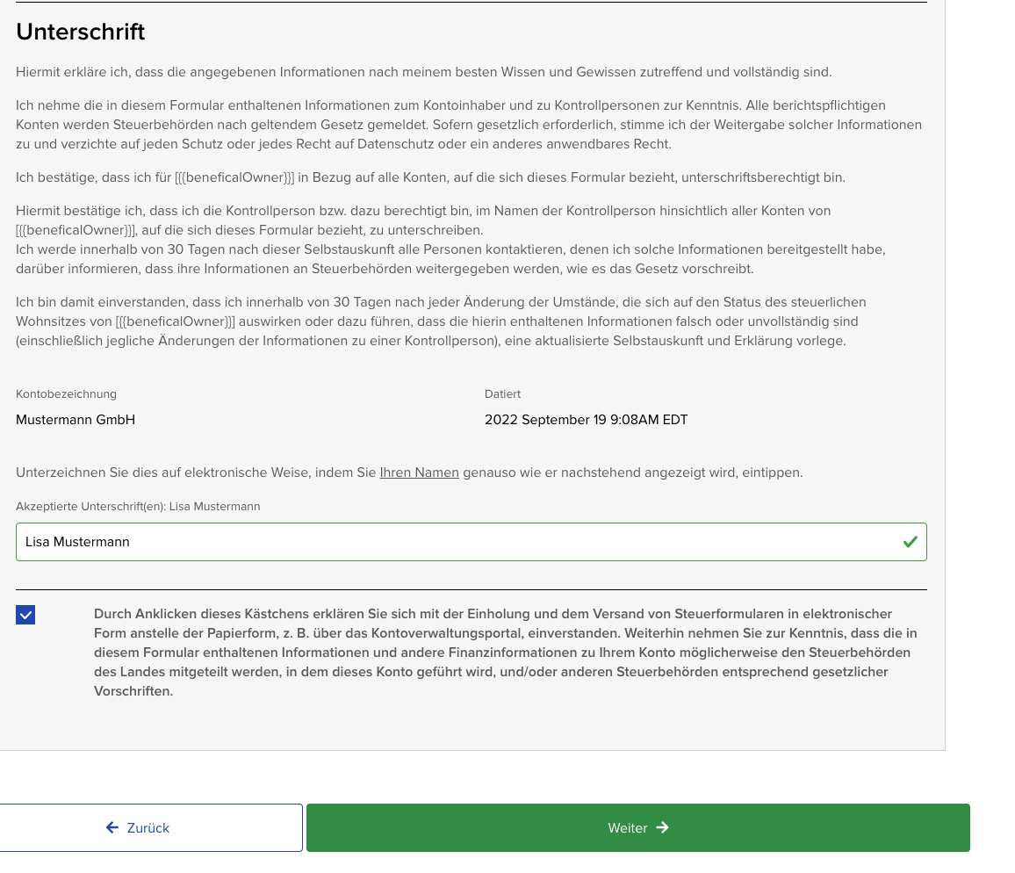Screen dimensions: 1015x873
Task: Click the date value 2022 September 19
Action: point(586,420)
